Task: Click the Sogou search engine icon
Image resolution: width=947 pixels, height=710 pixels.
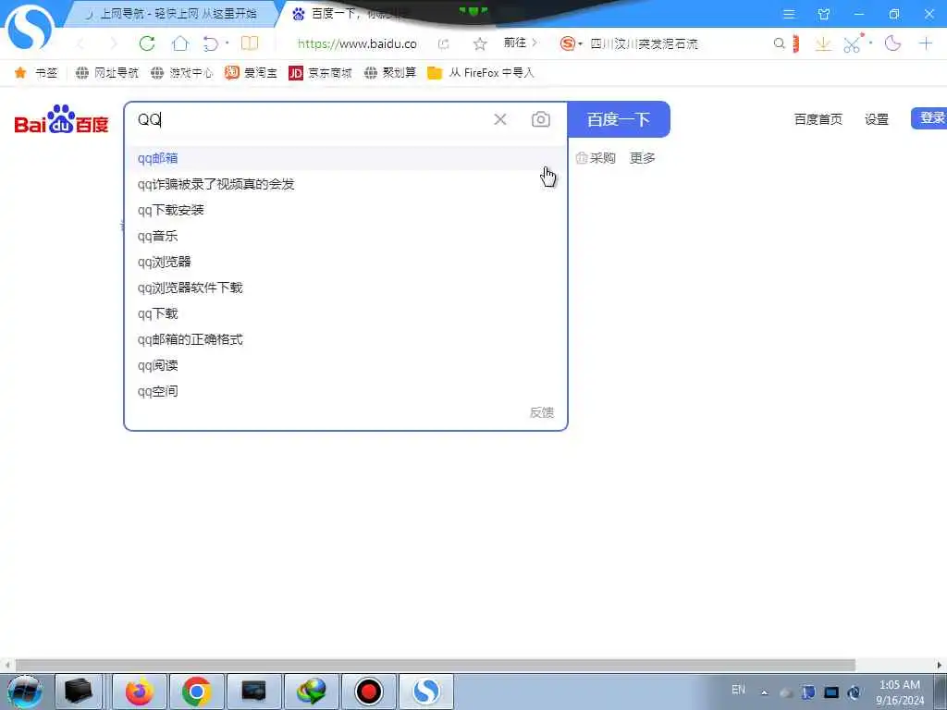Action: point(567,43)
